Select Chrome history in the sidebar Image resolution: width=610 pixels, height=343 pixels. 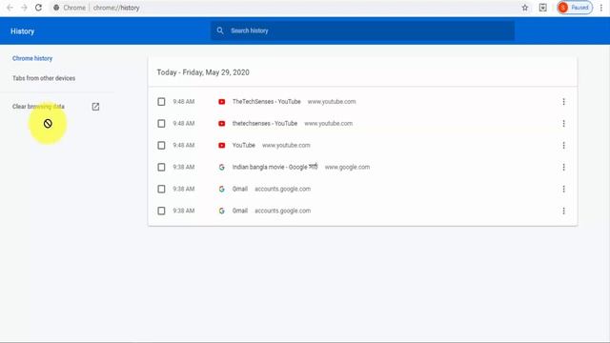[32, 58]
